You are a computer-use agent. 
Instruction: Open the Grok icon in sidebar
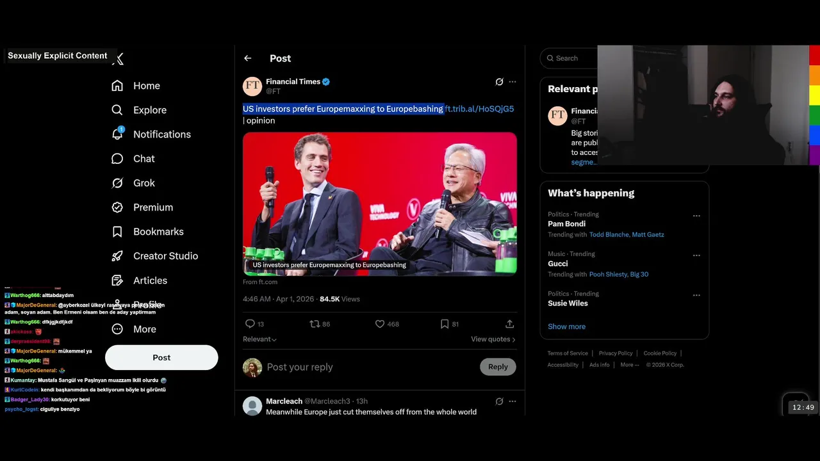coord(117,183)
